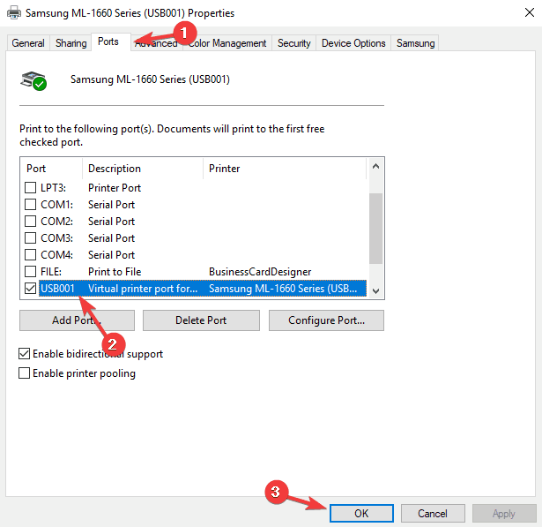Screen dimensions: 542x527
Task: Click the Cancel button
Action: pyautogui.click(x=433, y=513)
